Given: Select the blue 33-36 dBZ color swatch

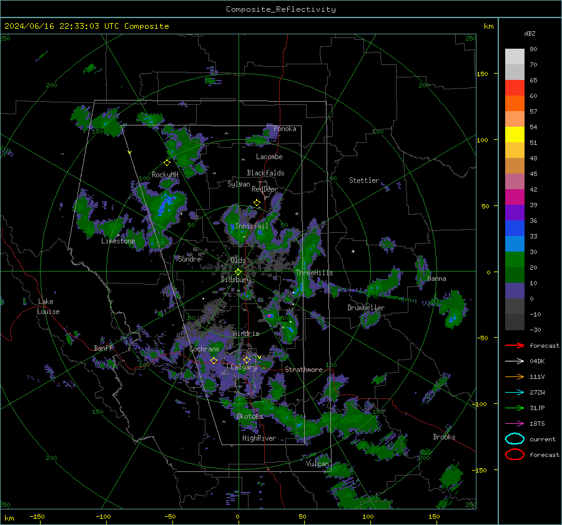Looking at the screenshot, I should (515, 228).
